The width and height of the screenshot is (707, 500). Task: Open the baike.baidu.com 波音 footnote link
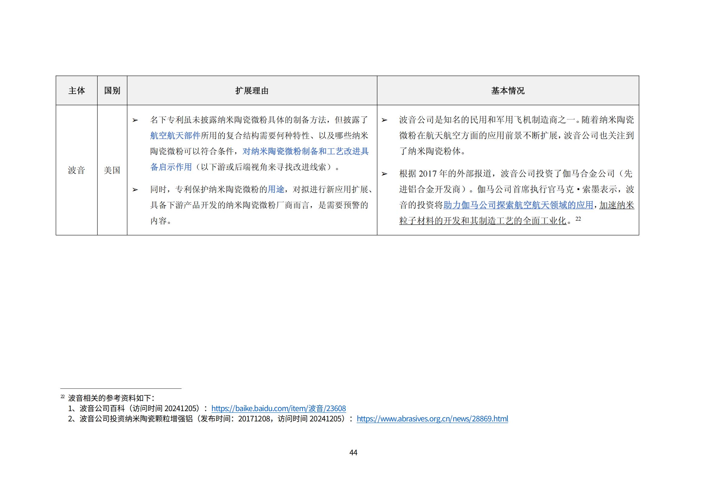[x=278, y=408]
